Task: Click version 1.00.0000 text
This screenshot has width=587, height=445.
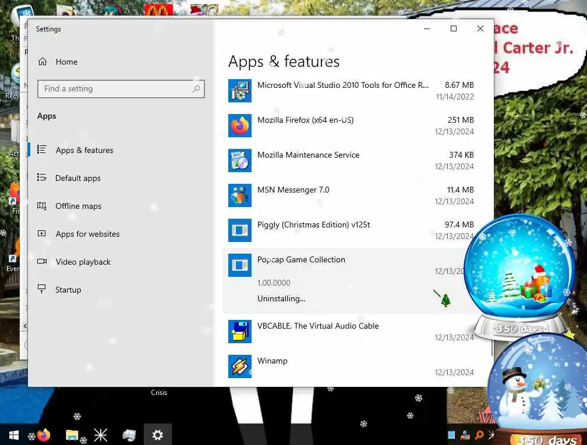Action: point(274,283)
